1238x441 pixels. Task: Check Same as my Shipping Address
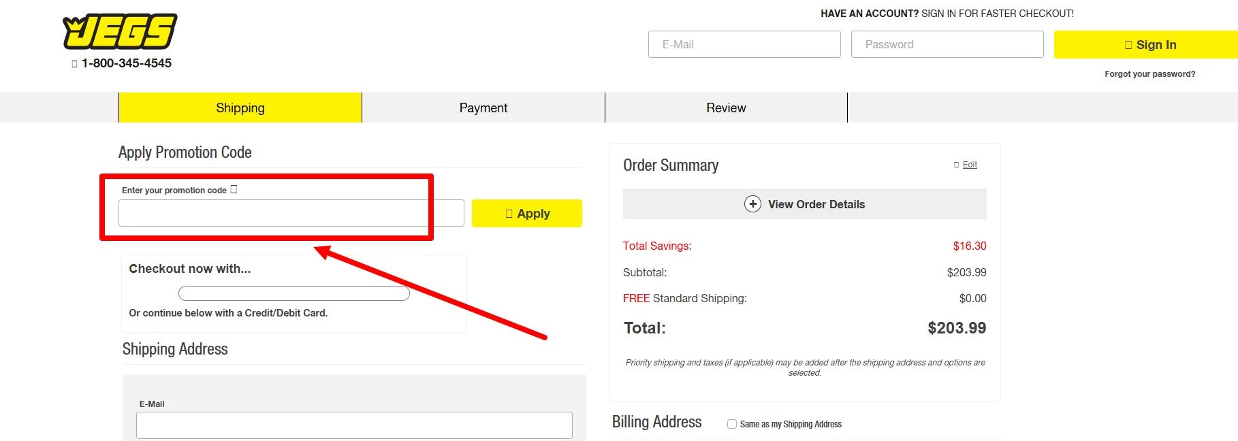pyautogui.click(x=732, y=424)
